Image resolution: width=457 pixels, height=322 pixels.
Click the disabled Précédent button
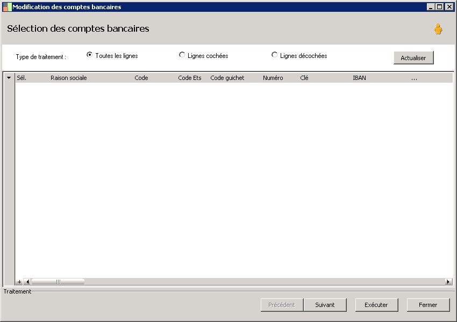(282, 305)
